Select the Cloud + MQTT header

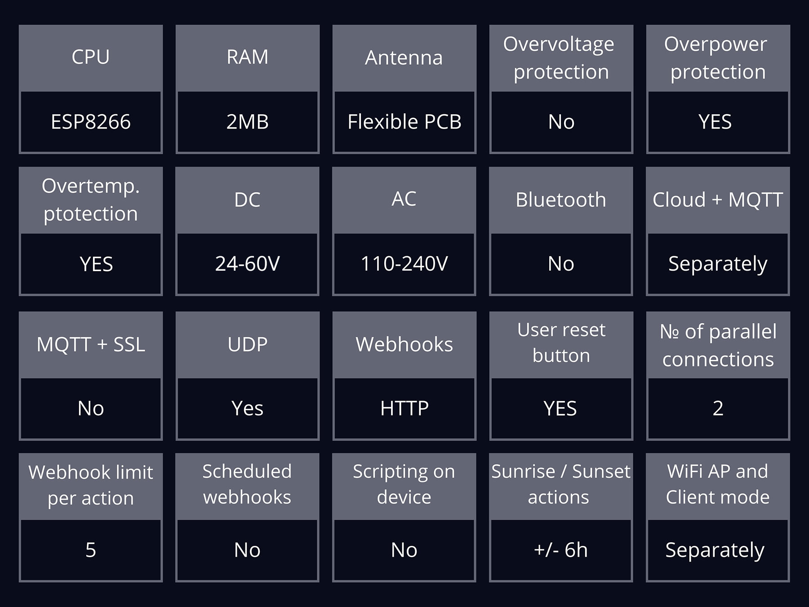[718, 200]
